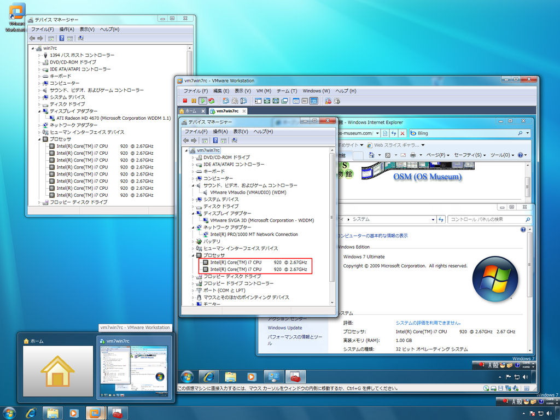Image resolution: width=560 pixels, height=420 pixels.
Task: Reset the virtual machine using the reset icon
Action: click(212, 101)
